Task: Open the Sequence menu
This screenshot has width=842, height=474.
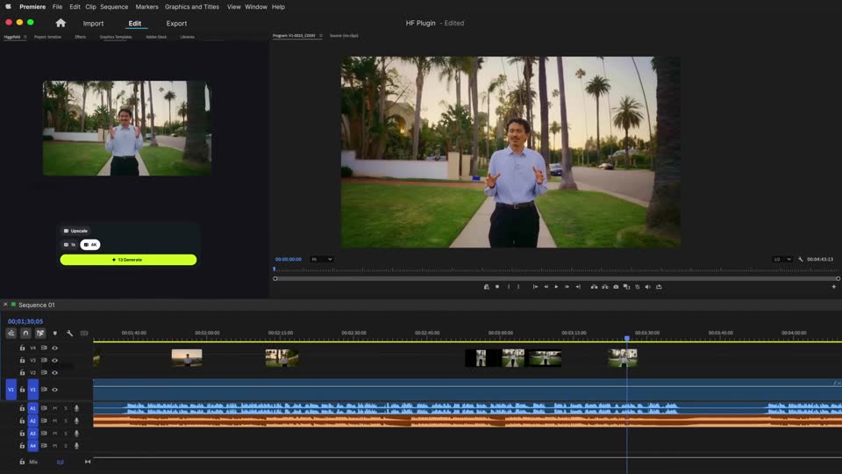Action: pyautogui.click(x=114, y=7)
